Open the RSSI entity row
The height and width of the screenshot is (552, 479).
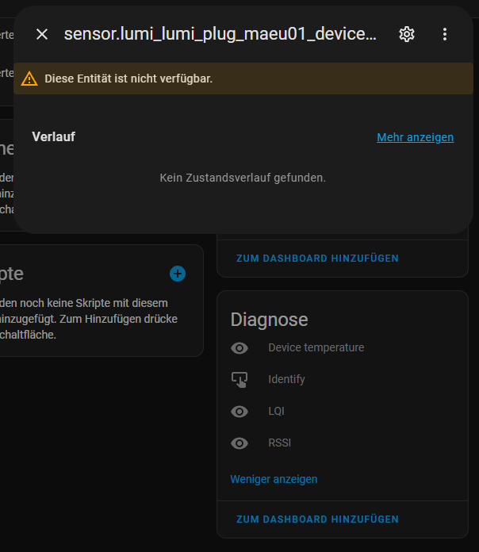click(343, 443)
